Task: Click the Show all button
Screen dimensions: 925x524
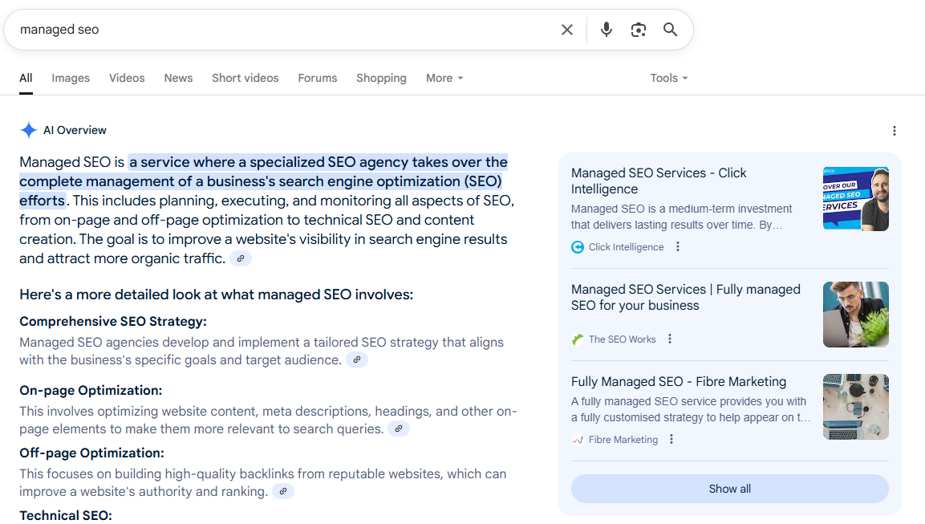Action: (729, 489)
